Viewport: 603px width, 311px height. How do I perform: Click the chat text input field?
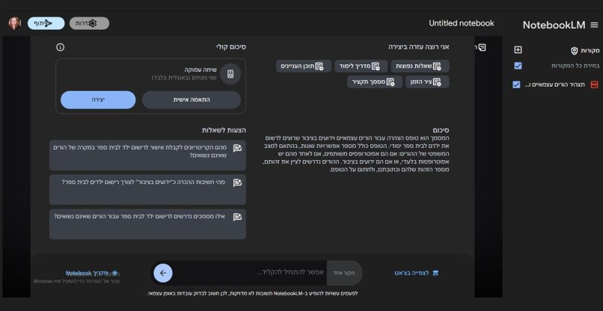click(x=254, y=273)
